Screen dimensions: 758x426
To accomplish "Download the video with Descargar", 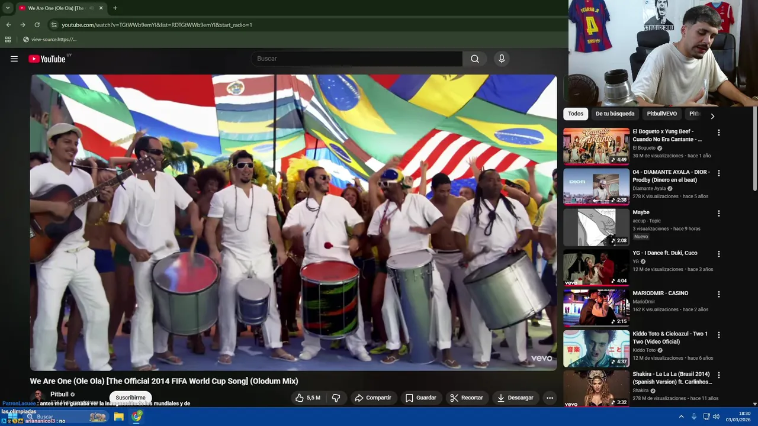I will tap(515, 398).
